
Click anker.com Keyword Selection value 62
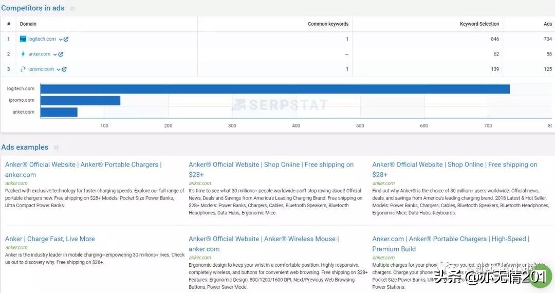(496, 54)
